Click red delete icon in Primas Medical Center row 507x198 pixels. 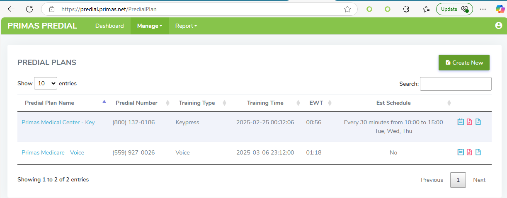click(469, 122)
